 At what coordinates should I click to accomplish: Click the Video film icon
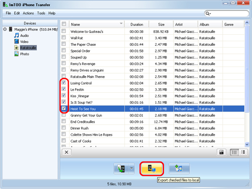click(x=17, y=41)
